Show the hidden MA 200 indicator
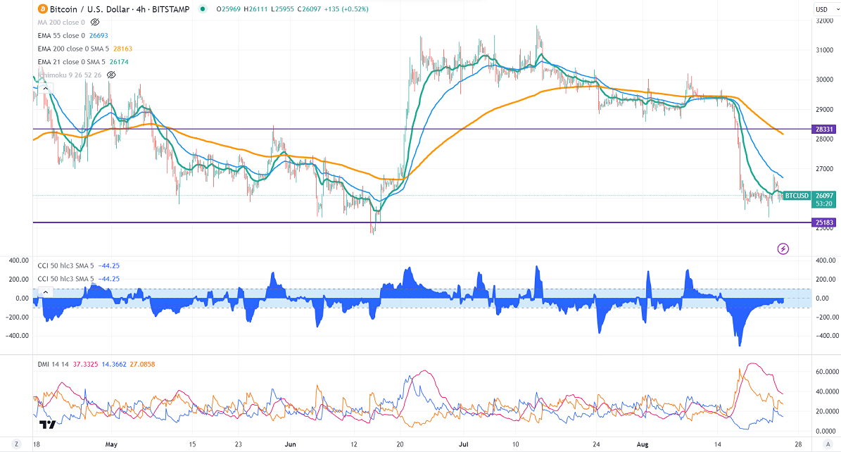 [95, 23]
